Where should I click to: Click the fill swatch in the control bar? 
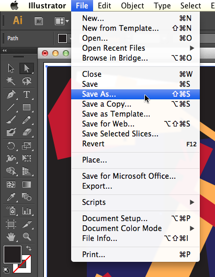point(62,38)
